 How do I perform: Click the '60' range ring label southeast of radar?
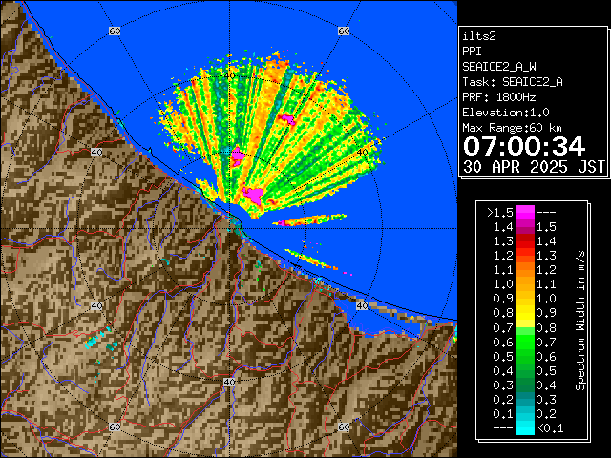(x=344, y=427)
